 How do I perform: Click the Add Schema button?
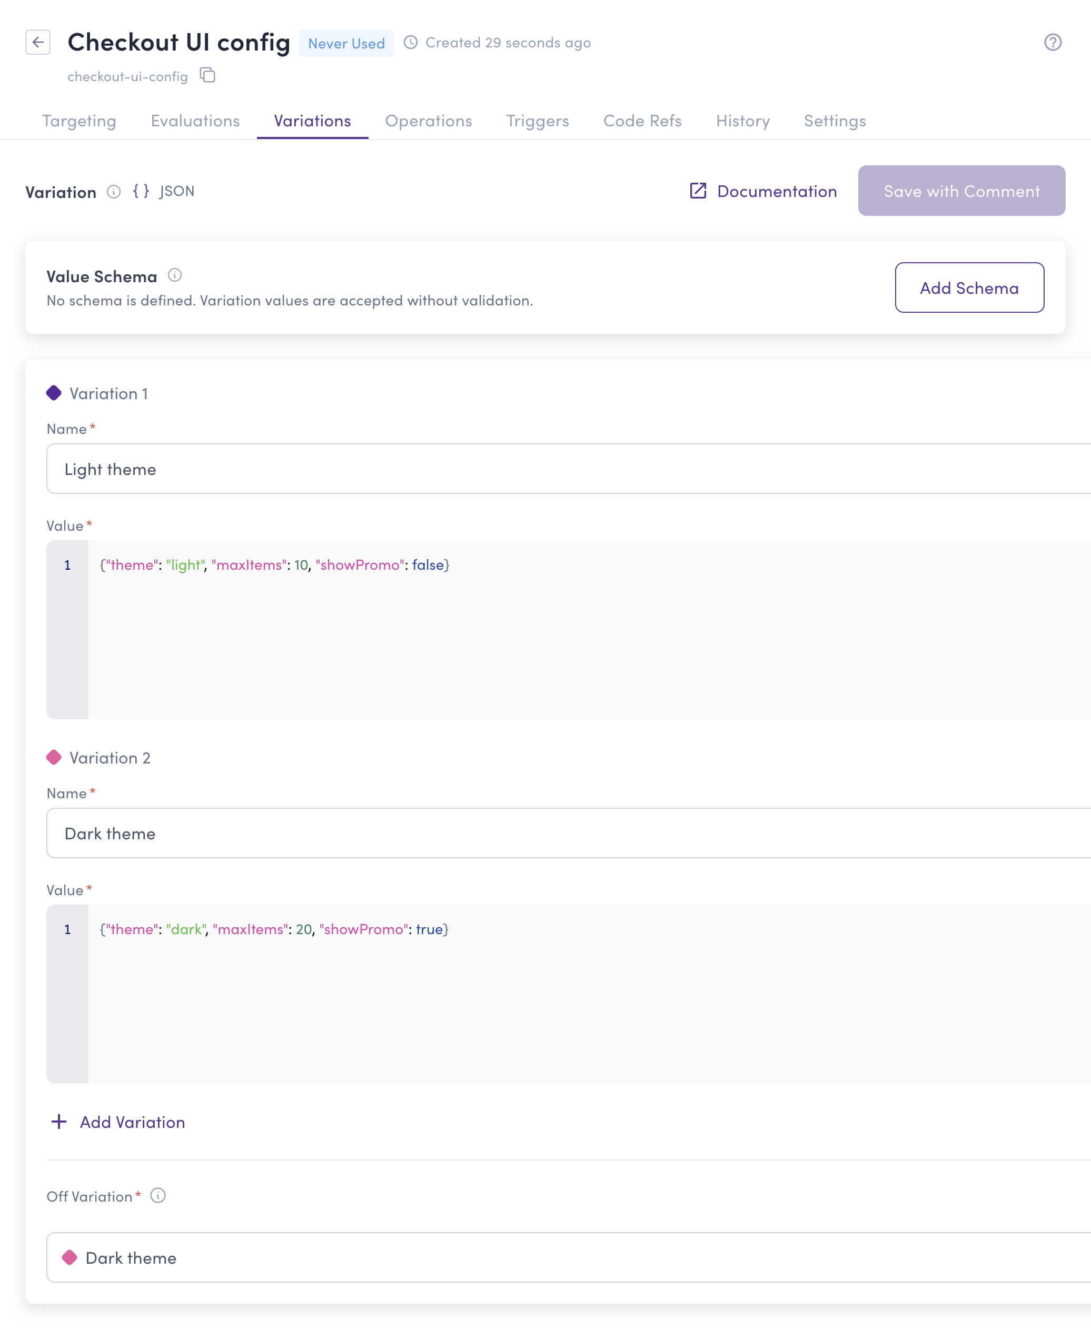click(969, 288)
